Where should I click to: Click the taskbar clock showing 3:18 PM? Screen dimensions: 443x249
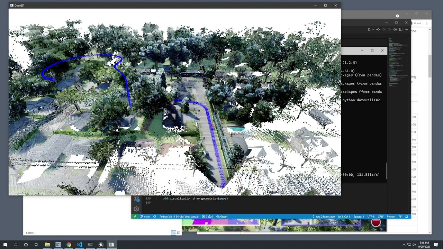(x=424, y=245)
